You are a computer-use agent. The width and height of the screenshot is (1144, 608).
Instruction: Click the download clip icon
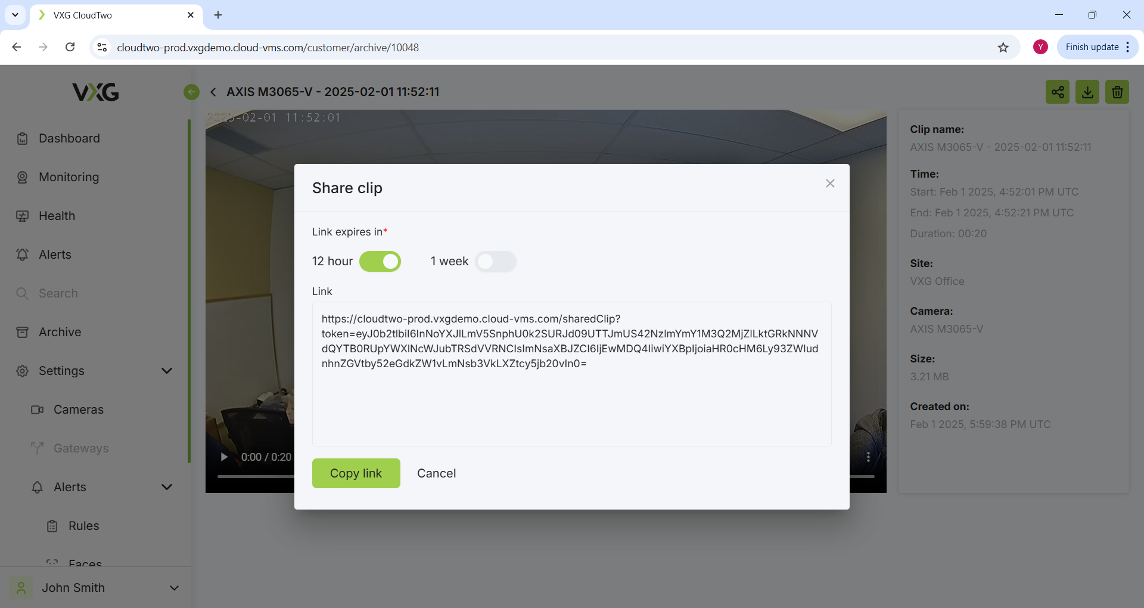[x=1087, y=92]
